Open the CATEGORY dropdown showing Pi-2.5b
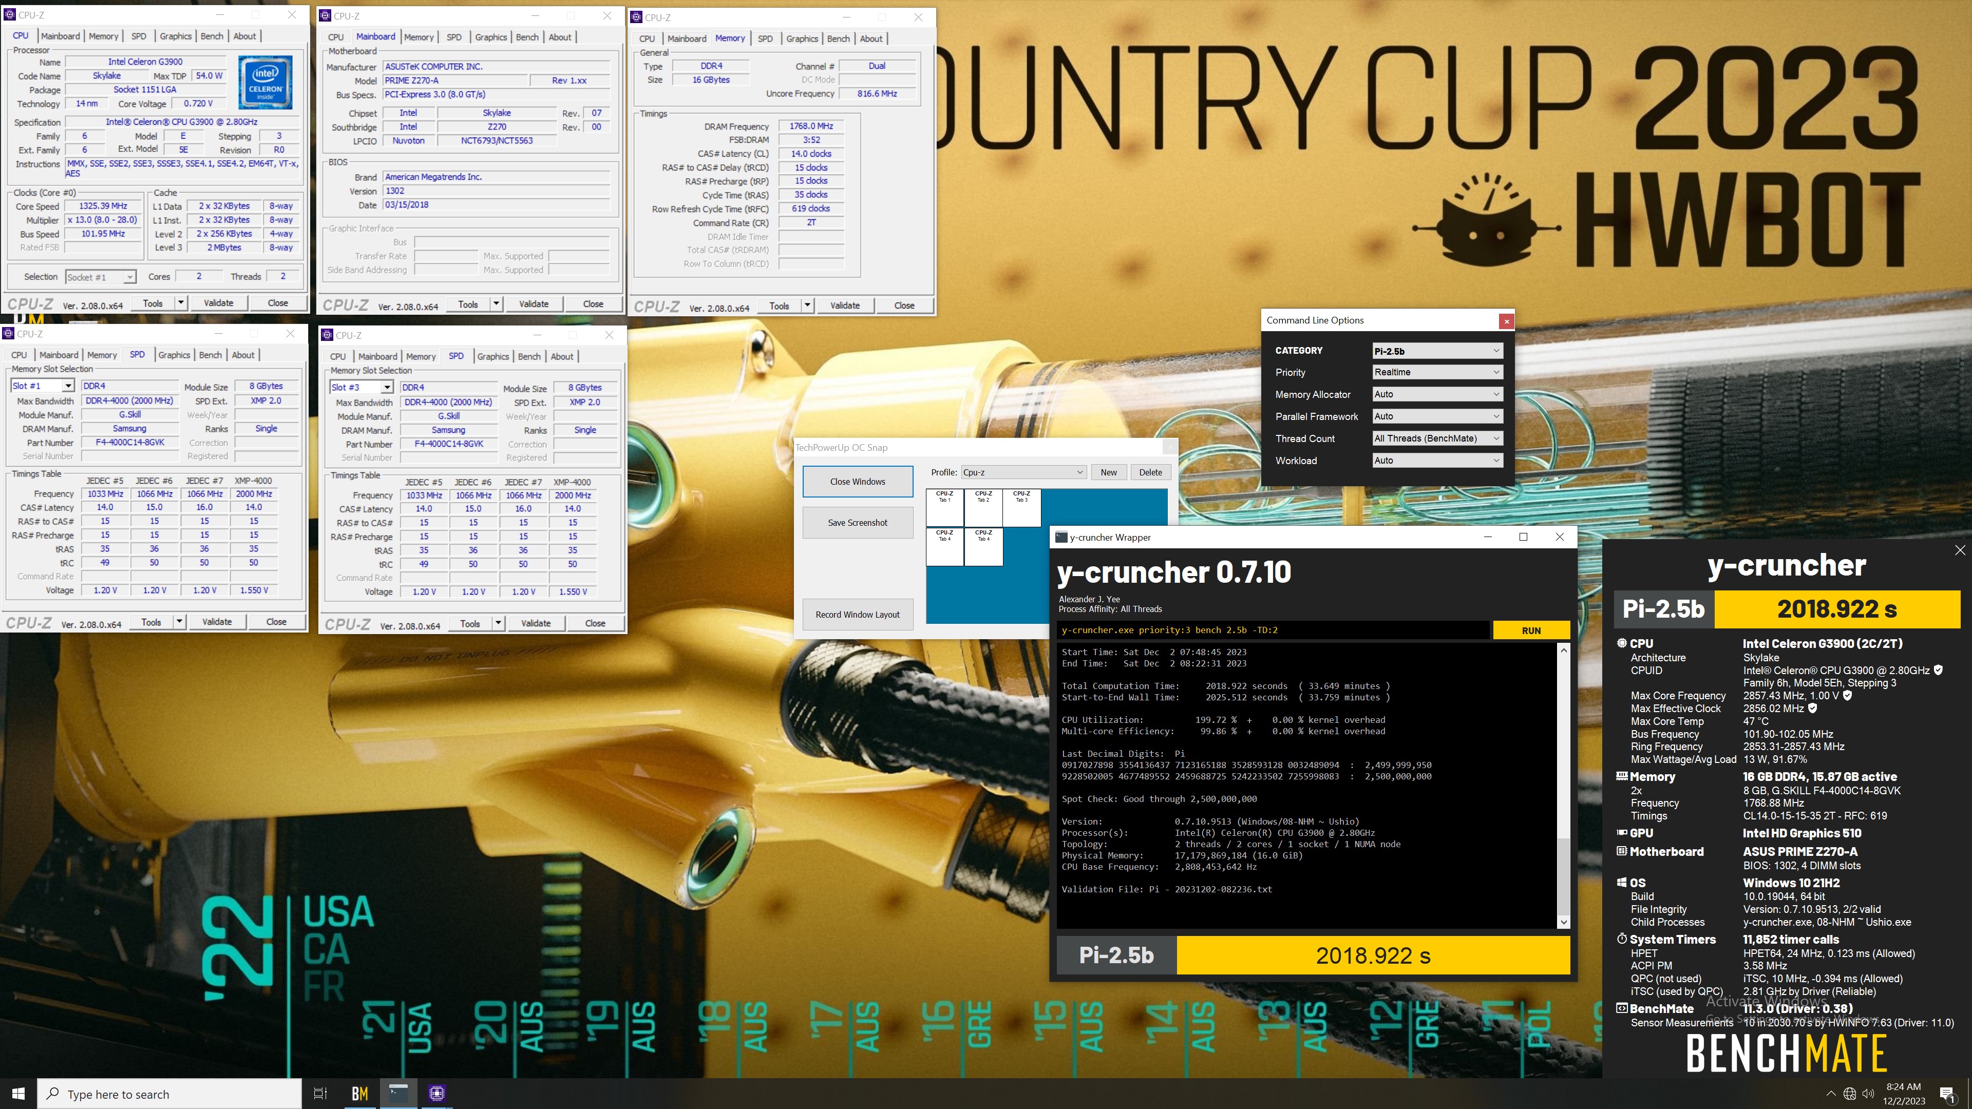Viewport: 1972px width, 1109px height. [x=1437, y=351]
